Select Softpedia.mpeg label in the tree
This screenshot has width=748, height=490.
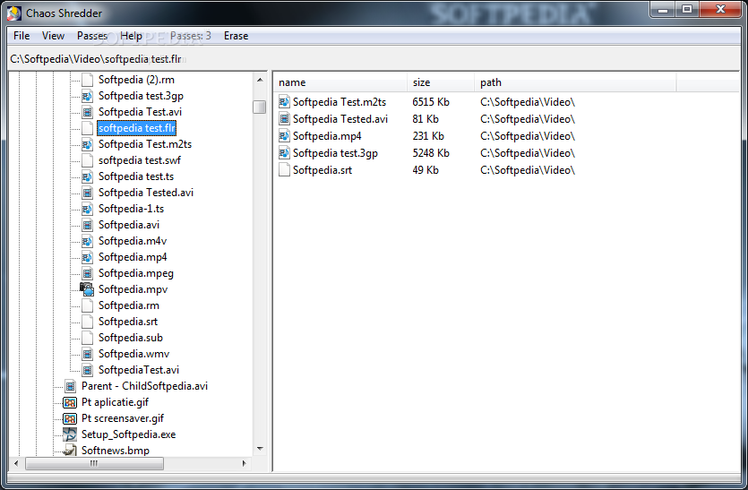tap(136, 273)
